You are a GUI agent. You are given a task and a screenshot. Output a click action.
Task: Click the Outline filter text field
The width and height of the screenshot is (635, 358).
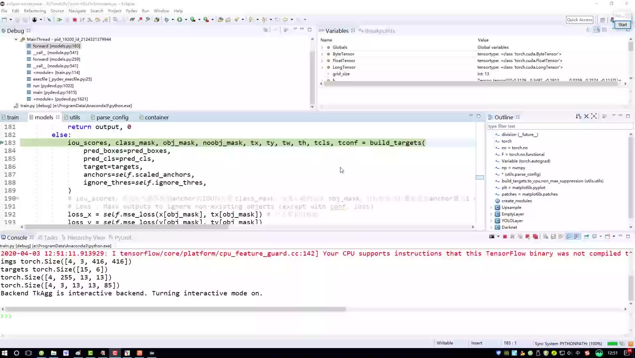point(560,126)
